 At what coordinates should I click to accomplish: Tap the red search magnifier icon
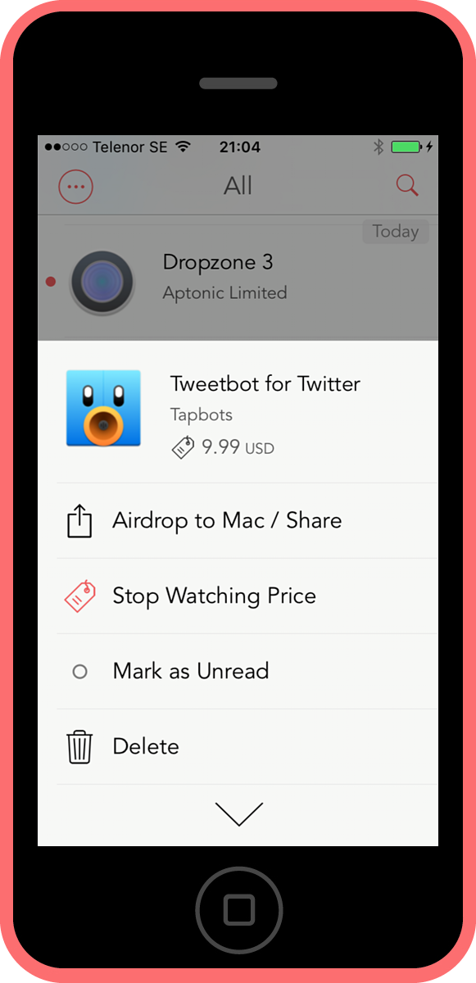pyautogui.click(x=407, y=185)
